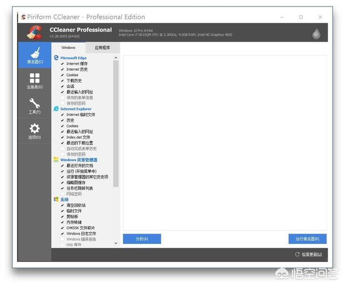Click the 运行 (开始菜单中) entry text
Viewport: 345px width, 286px height.
(81, 171)
